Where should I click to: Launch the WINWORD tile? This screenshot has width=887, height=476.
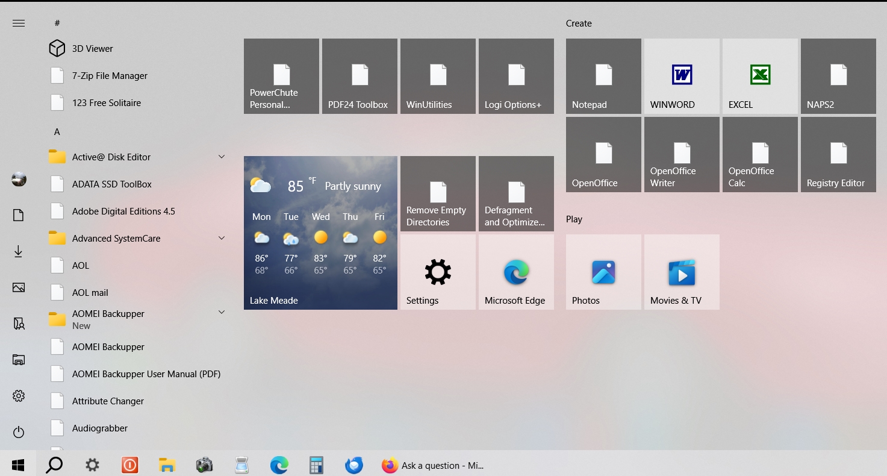click(x=682, y=76)
